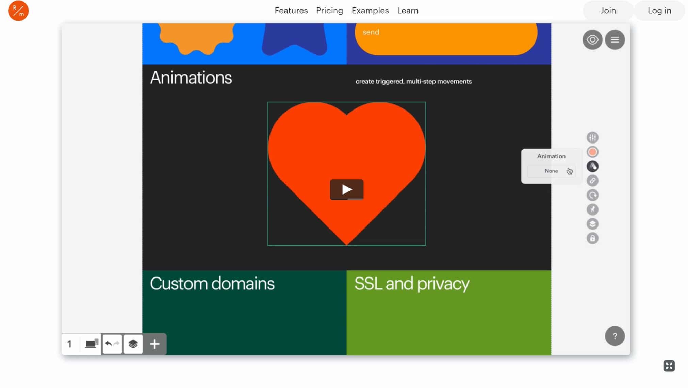Screen dimensions: 688x388
Task: Undo the last action
Action: click(x=108, y=344)
